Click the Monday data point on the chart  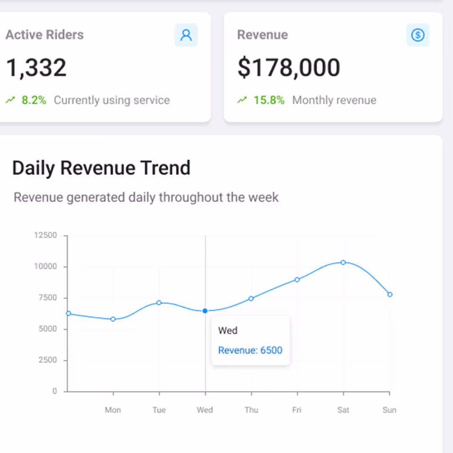(x=113, y=319)
